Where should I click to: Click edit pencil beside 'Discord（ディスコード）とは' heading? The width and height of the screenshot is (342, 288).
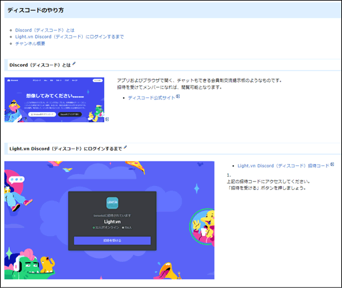(74, 64)
